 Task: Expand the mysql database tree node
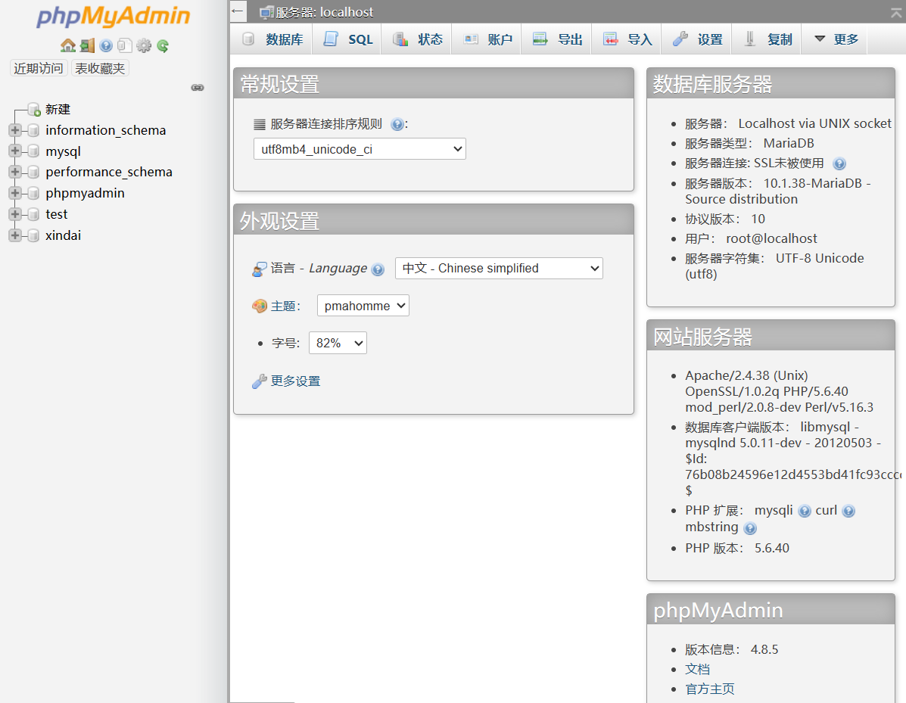click(x=14, y=151)
